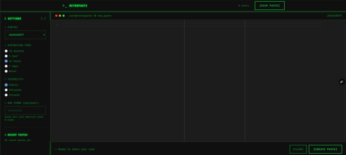This screenshot has height=155, width=346.
Task: Click the SETTINGS panel header
Action: (13, 19)
